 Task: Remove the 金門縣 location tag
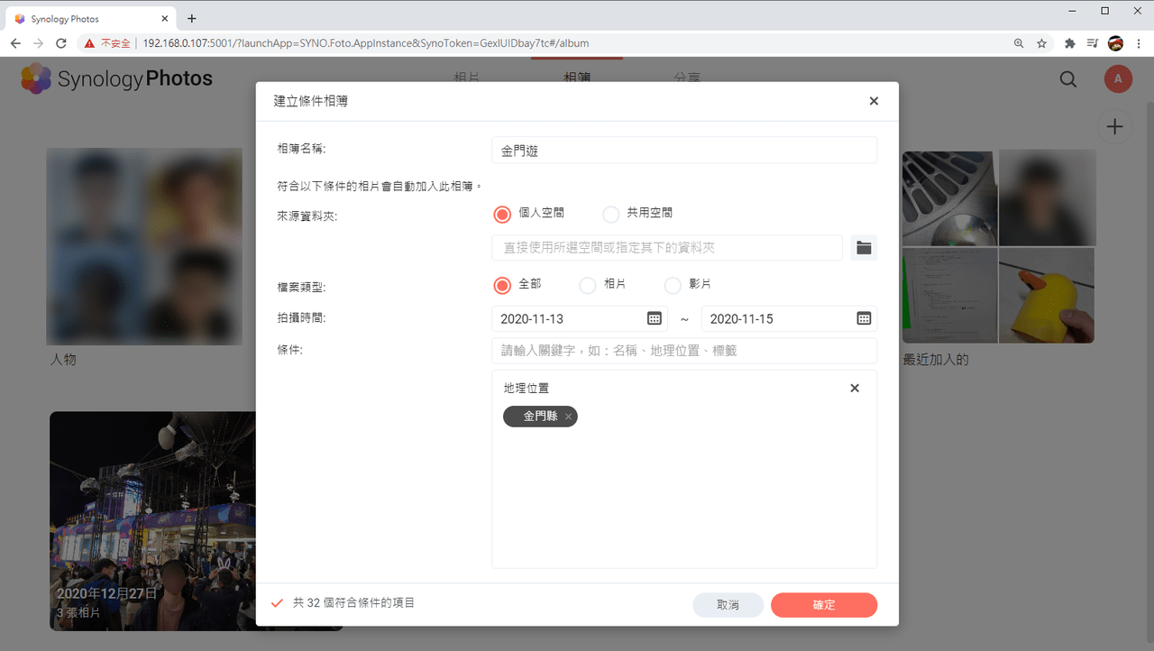point(568,417)
